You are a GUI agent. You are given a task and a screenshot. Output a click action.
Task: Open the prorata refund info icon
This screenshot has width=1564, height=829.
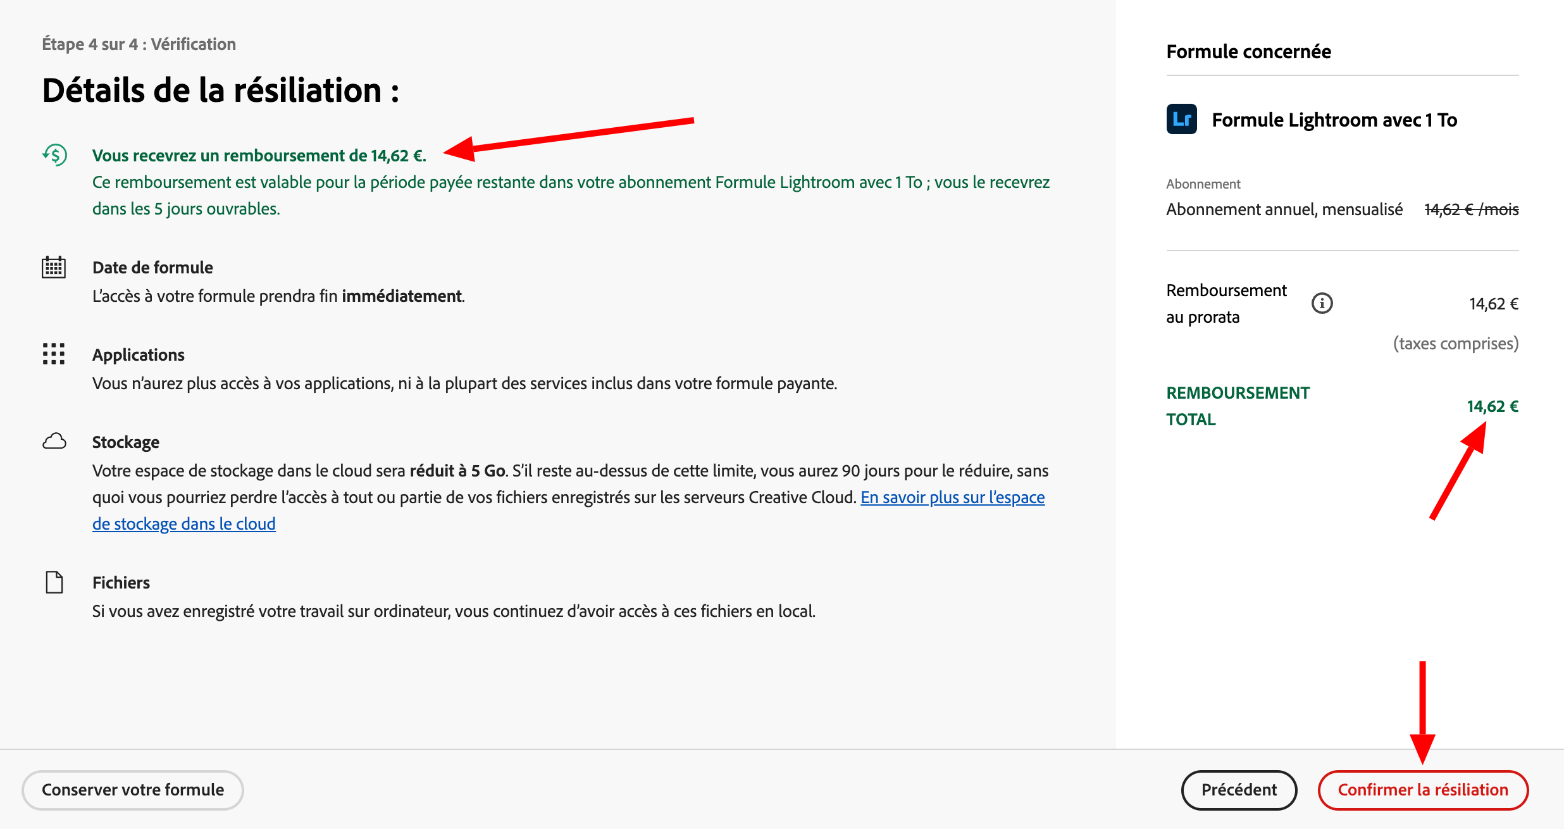[x=1322, y=304]
